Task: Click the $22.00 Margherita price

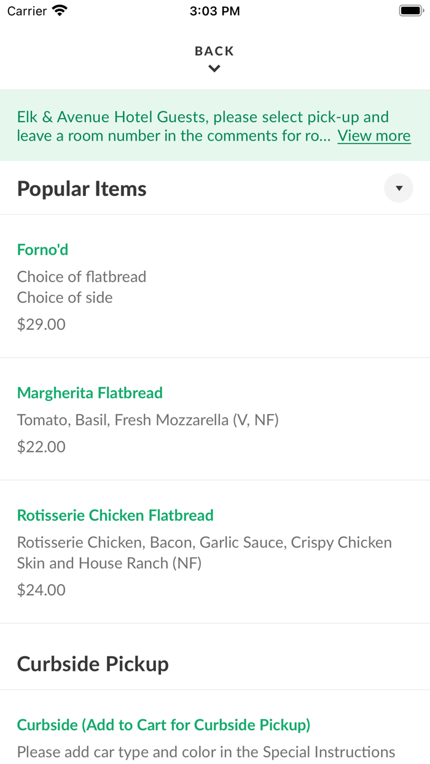Action: click(41, 446)
